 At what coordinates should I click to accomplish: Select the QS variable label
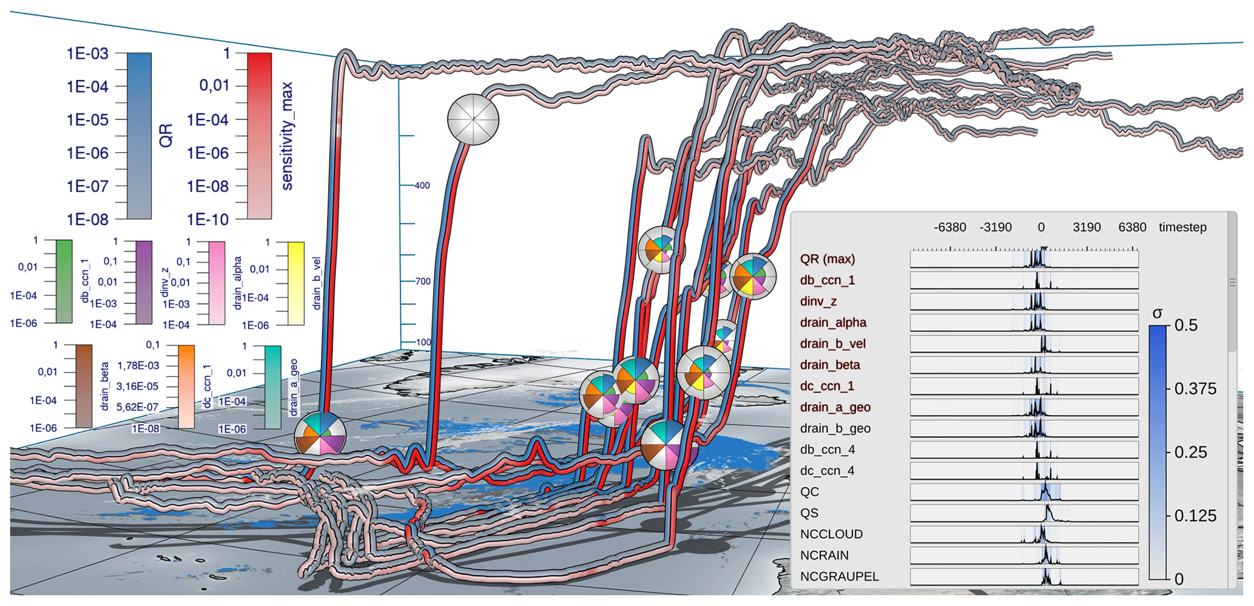tap(809, 513)
